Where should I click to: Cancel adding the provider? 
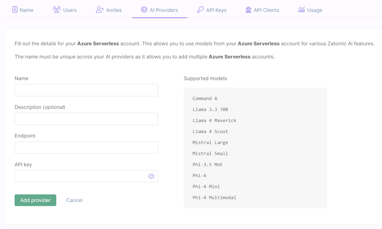[74, 200]
